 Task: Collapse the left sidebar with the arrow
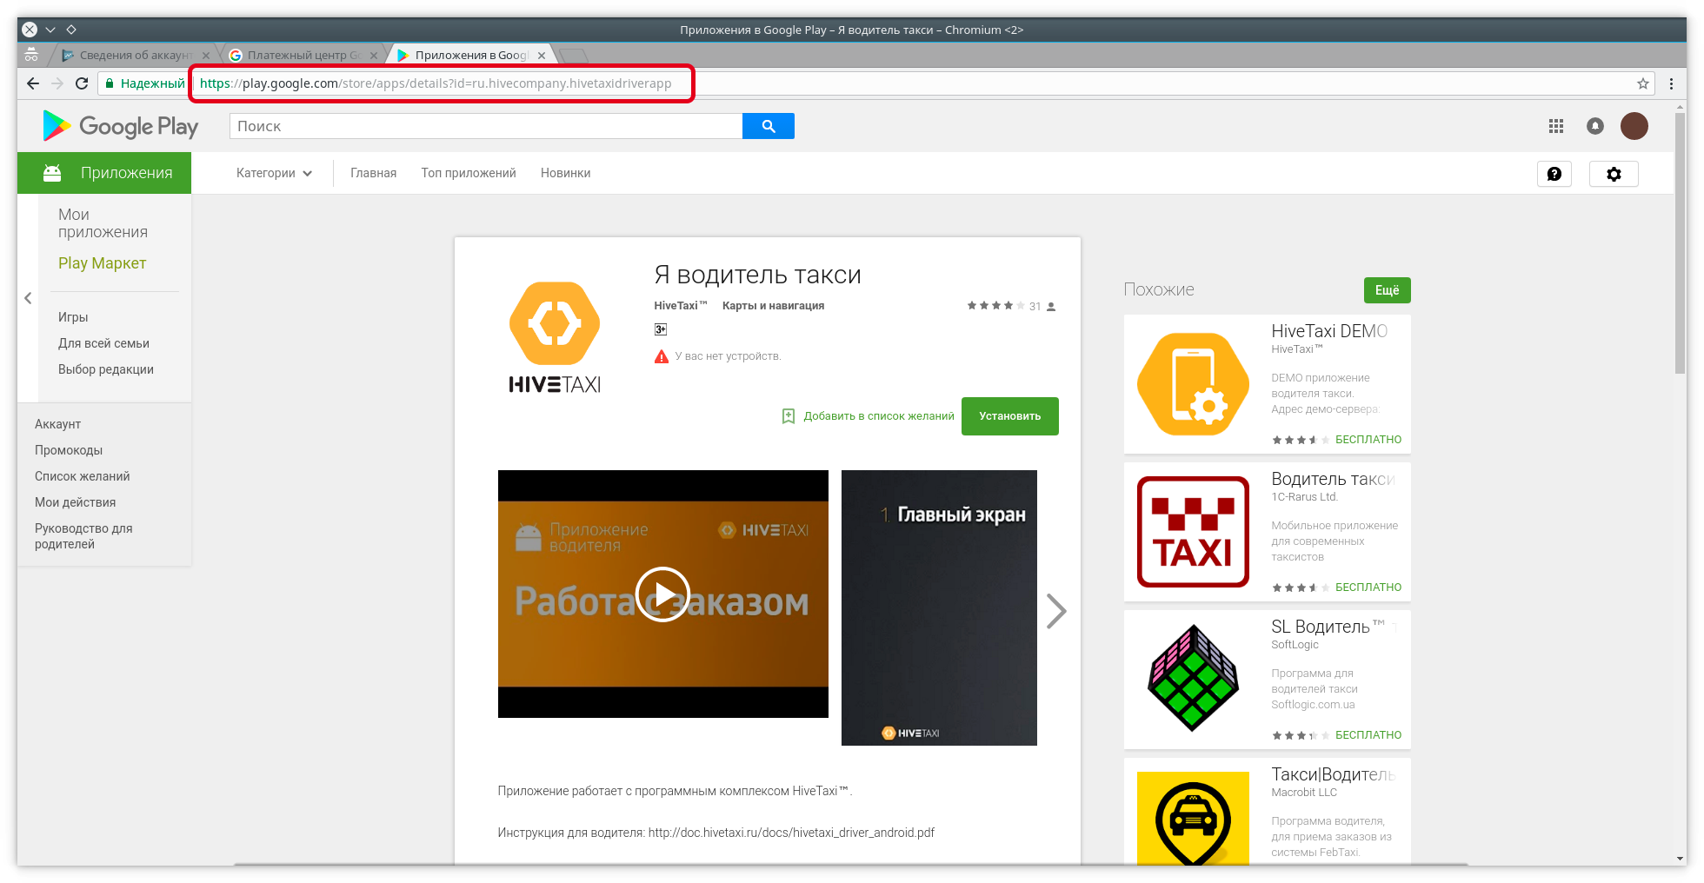pos(28,298)
